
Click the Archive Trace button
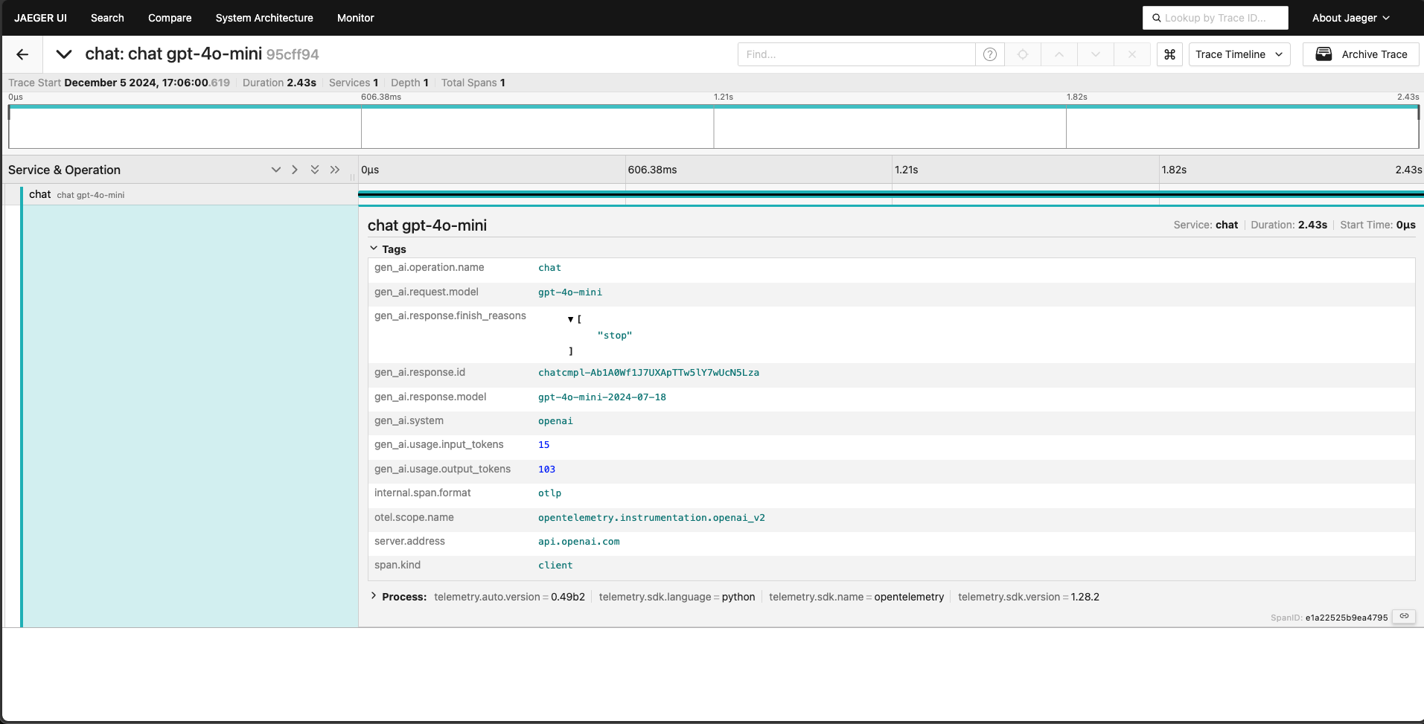coord(1361,54)
